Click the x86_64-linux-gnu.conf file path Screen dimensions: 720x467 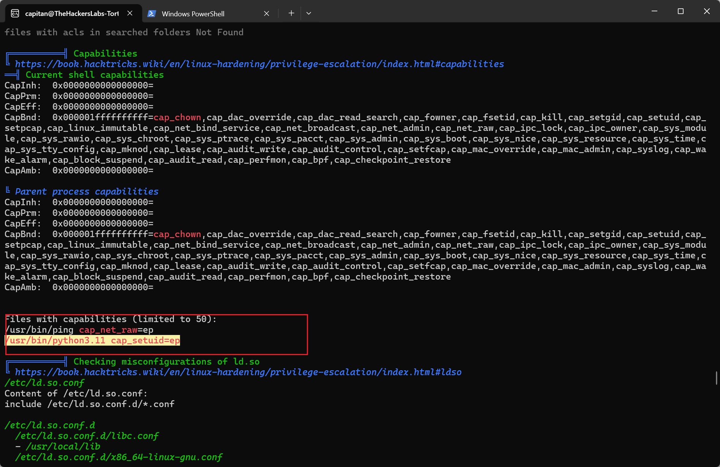point(118,457)
